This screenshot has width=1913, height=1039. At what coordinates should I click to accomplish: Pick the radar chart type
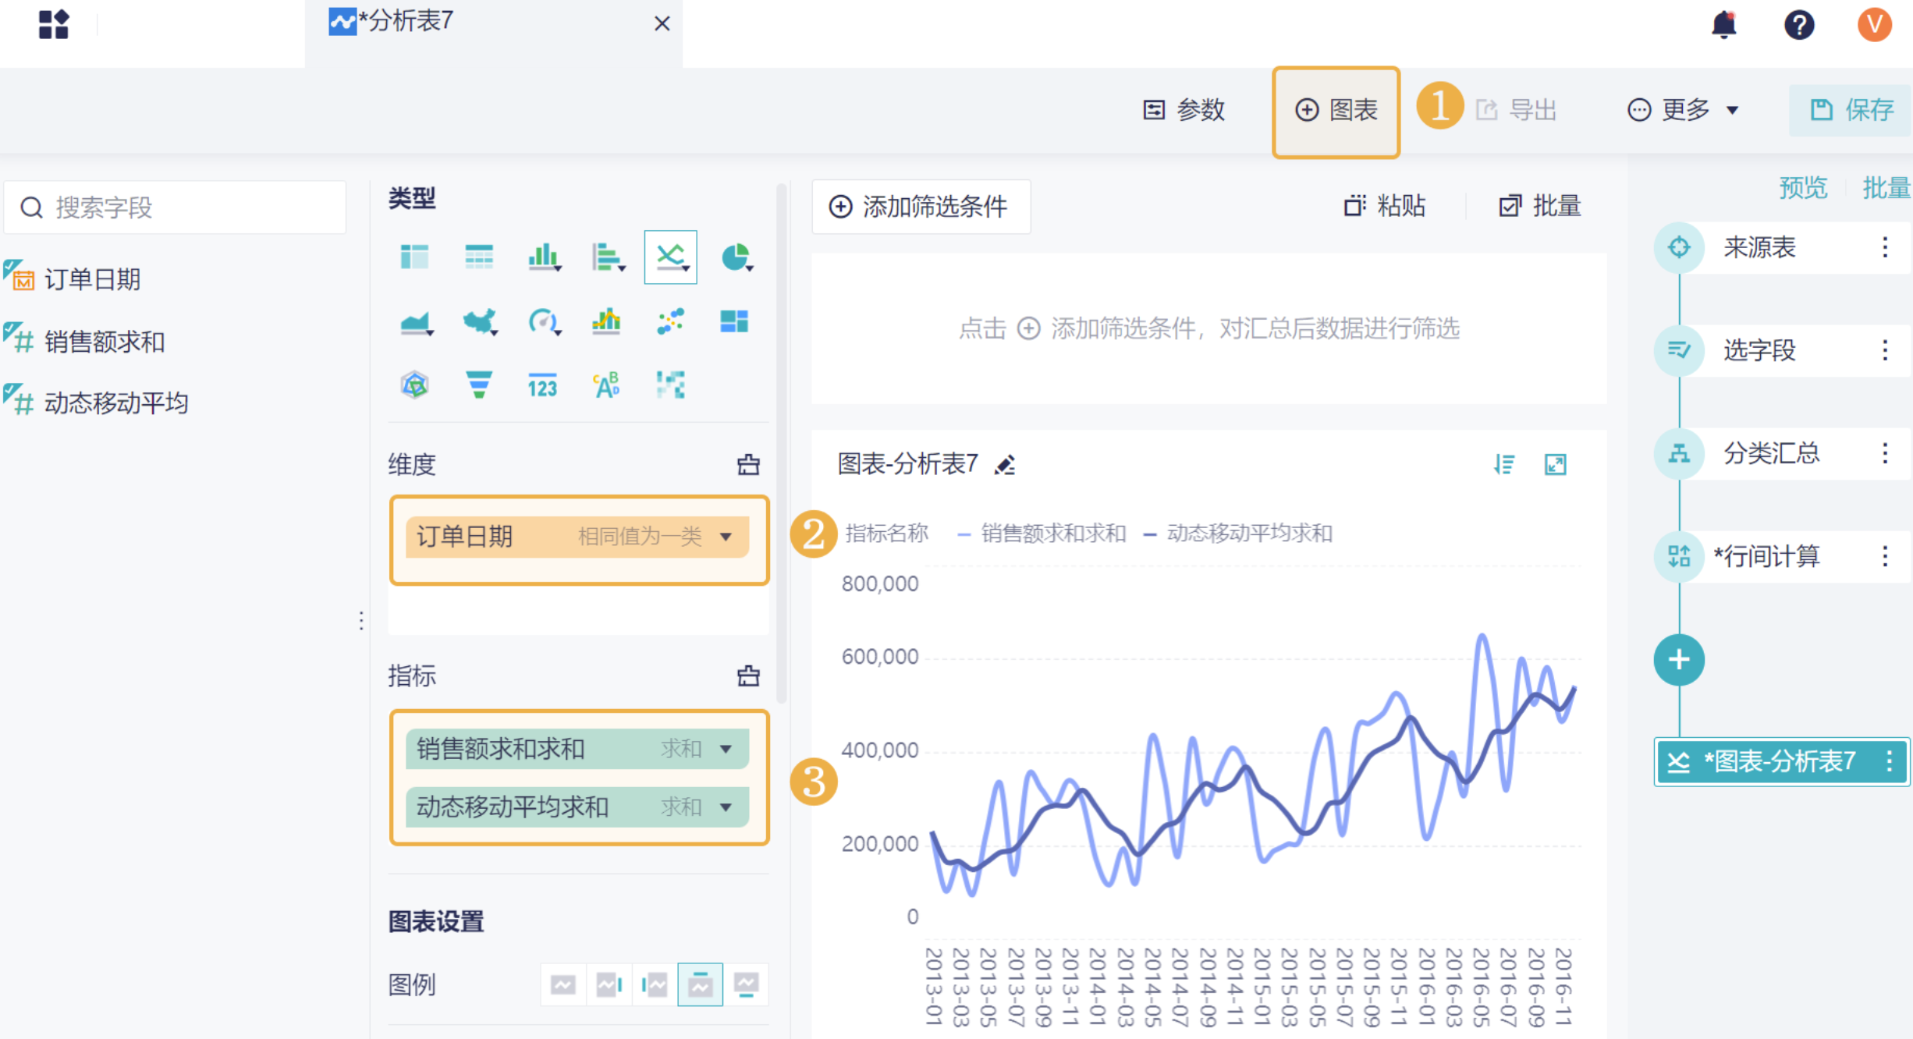tap(414, 385)
